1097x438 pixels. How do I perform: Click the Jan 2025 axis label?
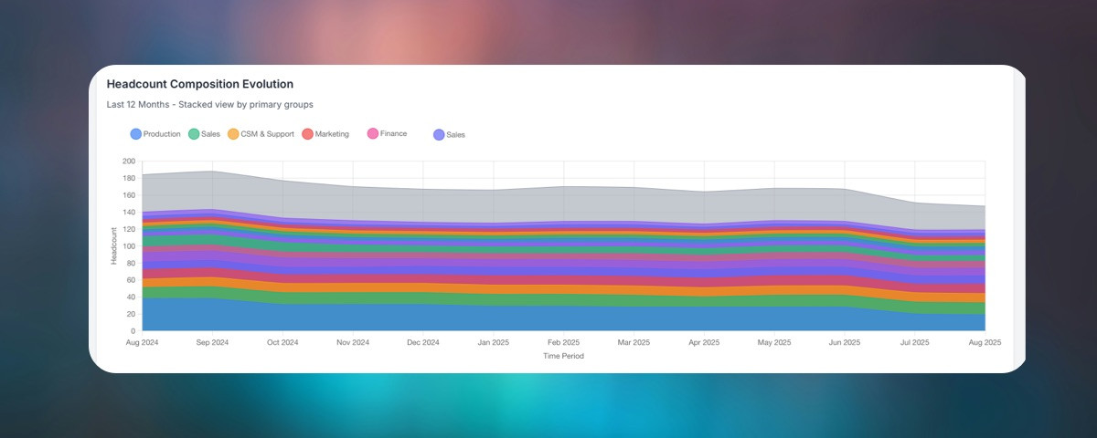[494, 343]
